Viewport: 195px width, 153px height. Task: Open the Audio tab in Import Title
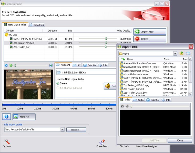138,100
